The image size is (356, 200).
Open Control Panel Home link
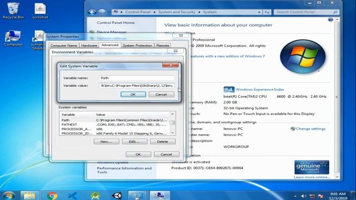[x=116, y=23]
